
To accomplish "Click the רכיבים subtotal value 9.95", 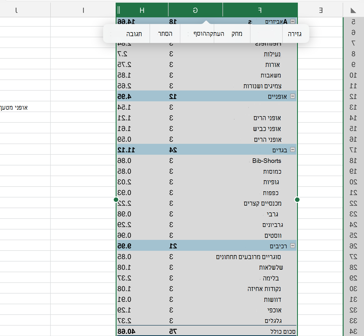I will point(124,246).
